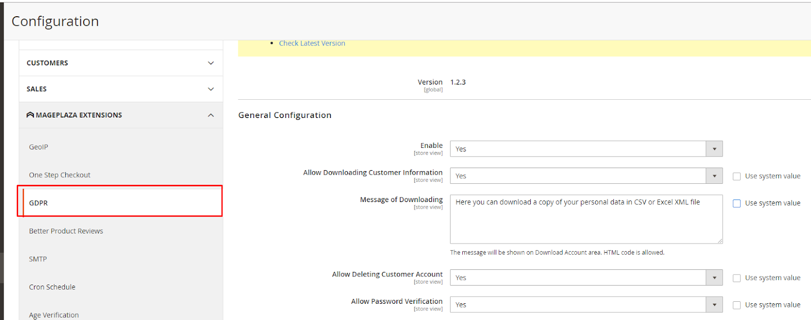Go to SMTP configuration
This screenshot has height=320, width=811.
(x=38, y=259)
